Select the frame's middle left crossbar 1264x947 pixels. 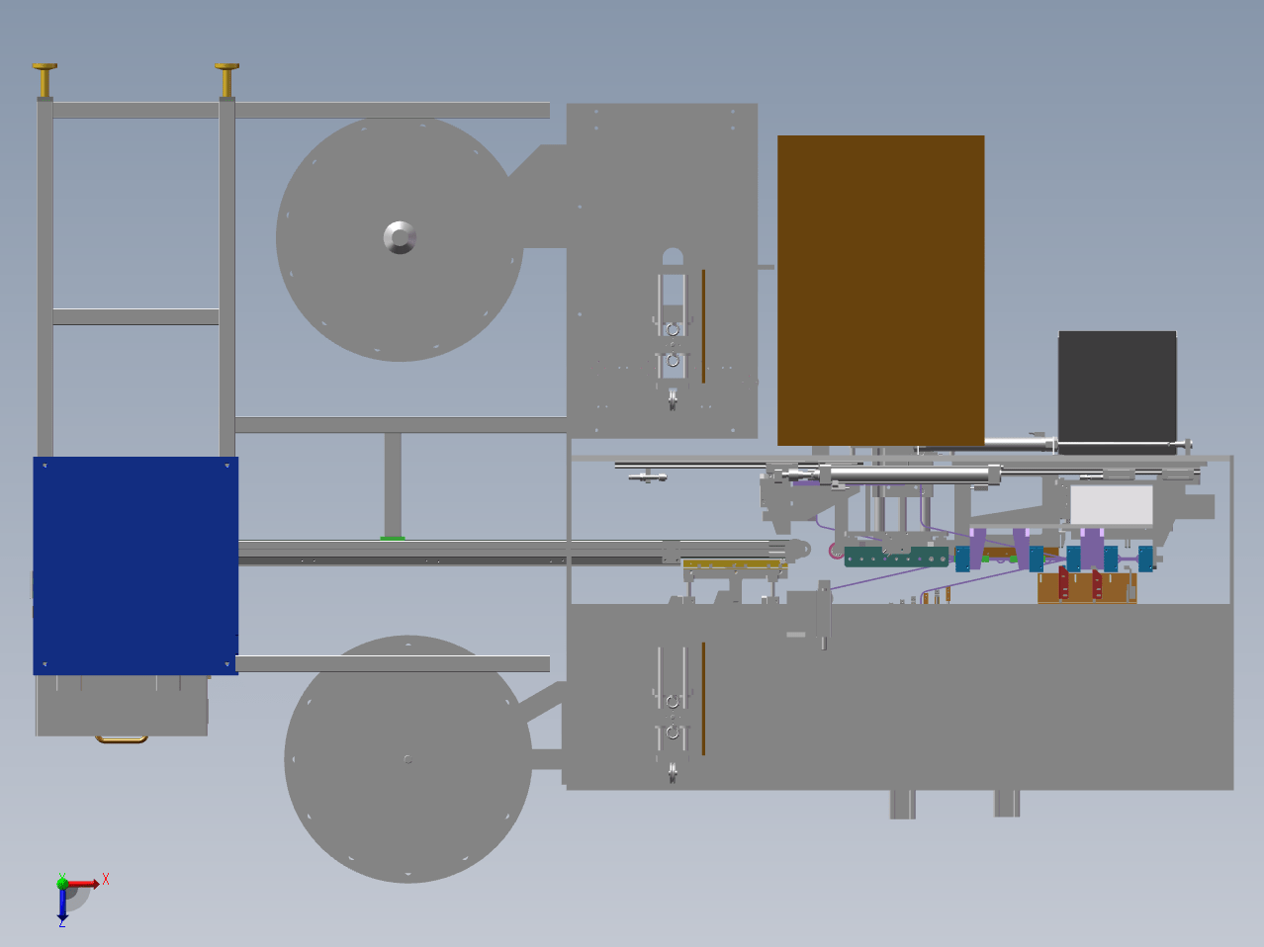coord(135,317)
